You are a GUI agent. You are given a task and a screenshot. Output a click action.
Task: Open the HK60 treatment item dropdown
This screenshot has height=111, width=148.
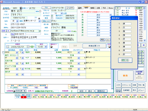point(17,52)
